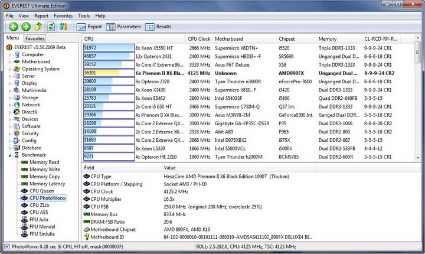Sort by the Motherboard column header
425x254 pixels.
pyautogui.click(x=244, y=39)
